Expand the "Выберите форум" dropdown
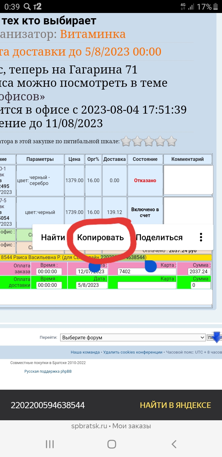Image resolution: width=222 pixels, height=457 pixels. (133, 338)
